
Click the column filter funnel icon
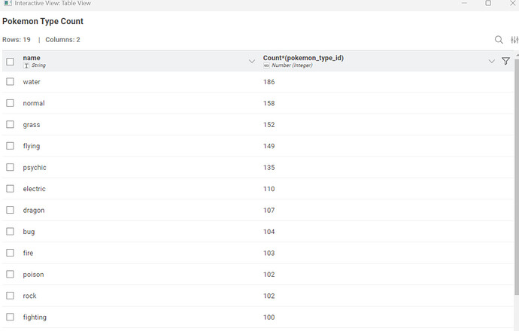coord(505,61)
